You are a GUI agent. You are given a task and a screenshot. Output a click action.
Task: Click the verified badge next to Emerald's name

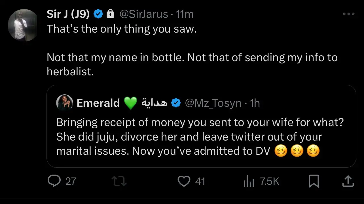[176, 103]
